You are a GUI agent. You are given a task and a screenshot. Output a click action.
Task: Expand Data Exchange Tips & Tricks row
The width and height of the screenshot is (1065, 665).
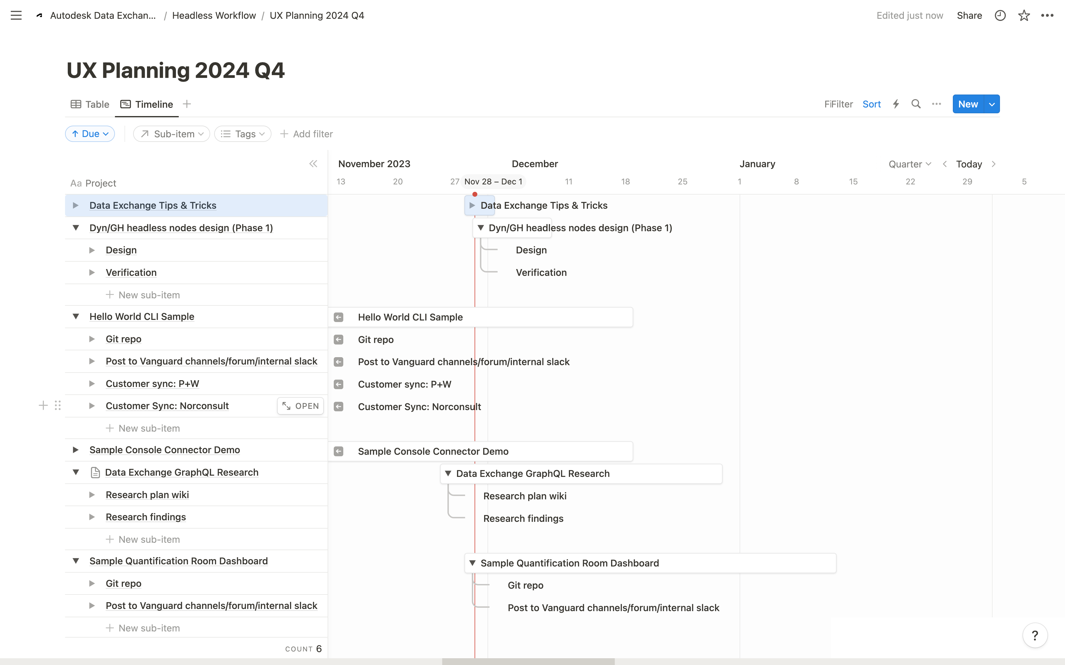[x=76, y=205]
